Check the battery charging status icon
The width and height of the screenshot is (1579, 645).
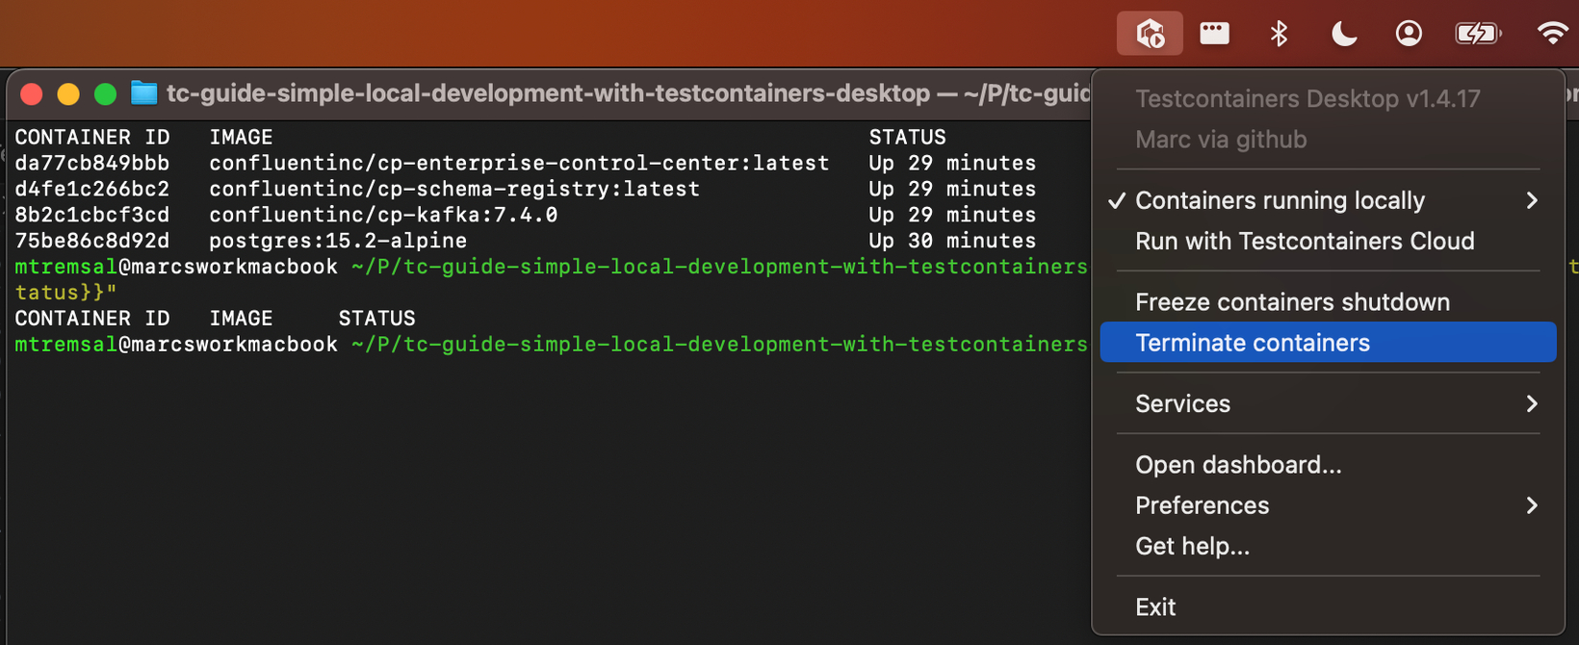click(x=1478, y=34)
